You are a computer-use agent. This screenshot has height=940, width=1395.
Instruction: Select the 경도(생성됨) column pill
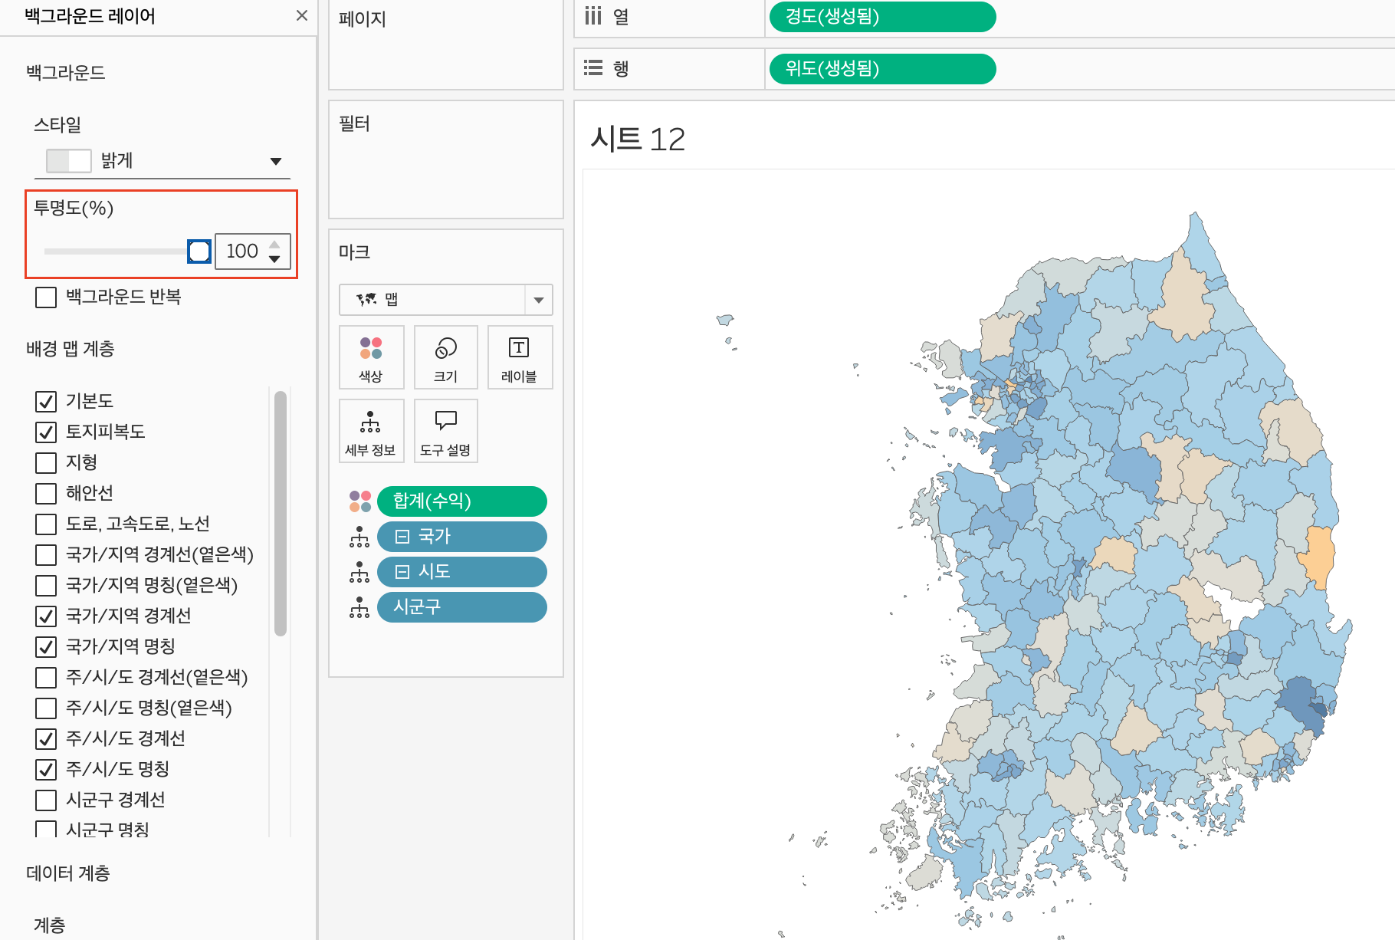coord(882,17)
